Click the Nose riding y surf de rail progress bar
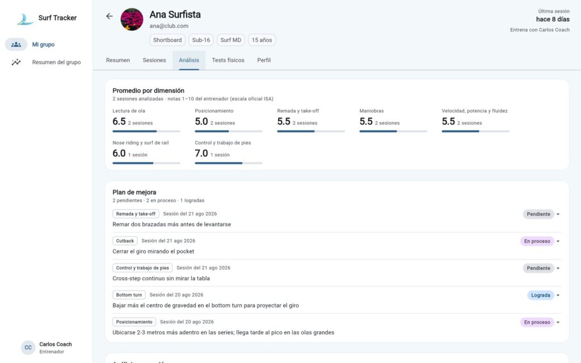 [x=146, y=163]
